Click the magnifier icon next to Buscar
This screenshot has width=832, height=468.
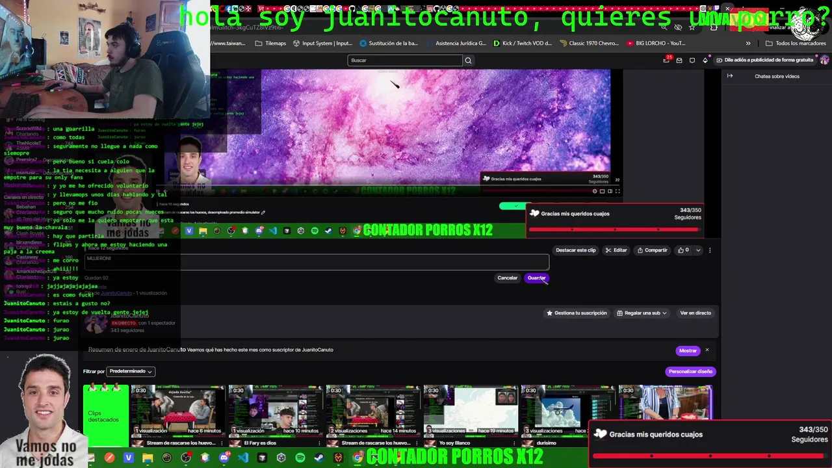(x=468, y=60)
